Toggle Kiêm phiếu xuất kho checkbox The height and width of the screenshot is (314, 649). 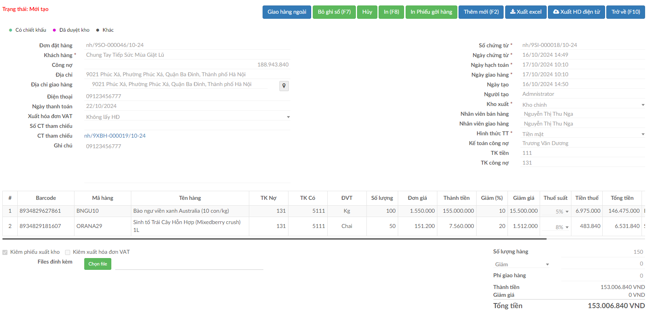coord(5,252)
